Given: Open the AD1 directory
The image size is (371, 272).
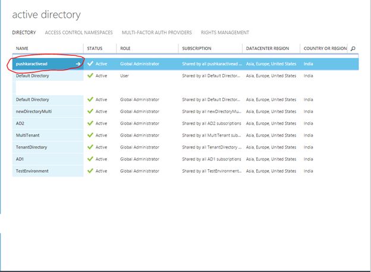Looking at the screenshot, I should (20, 159).
